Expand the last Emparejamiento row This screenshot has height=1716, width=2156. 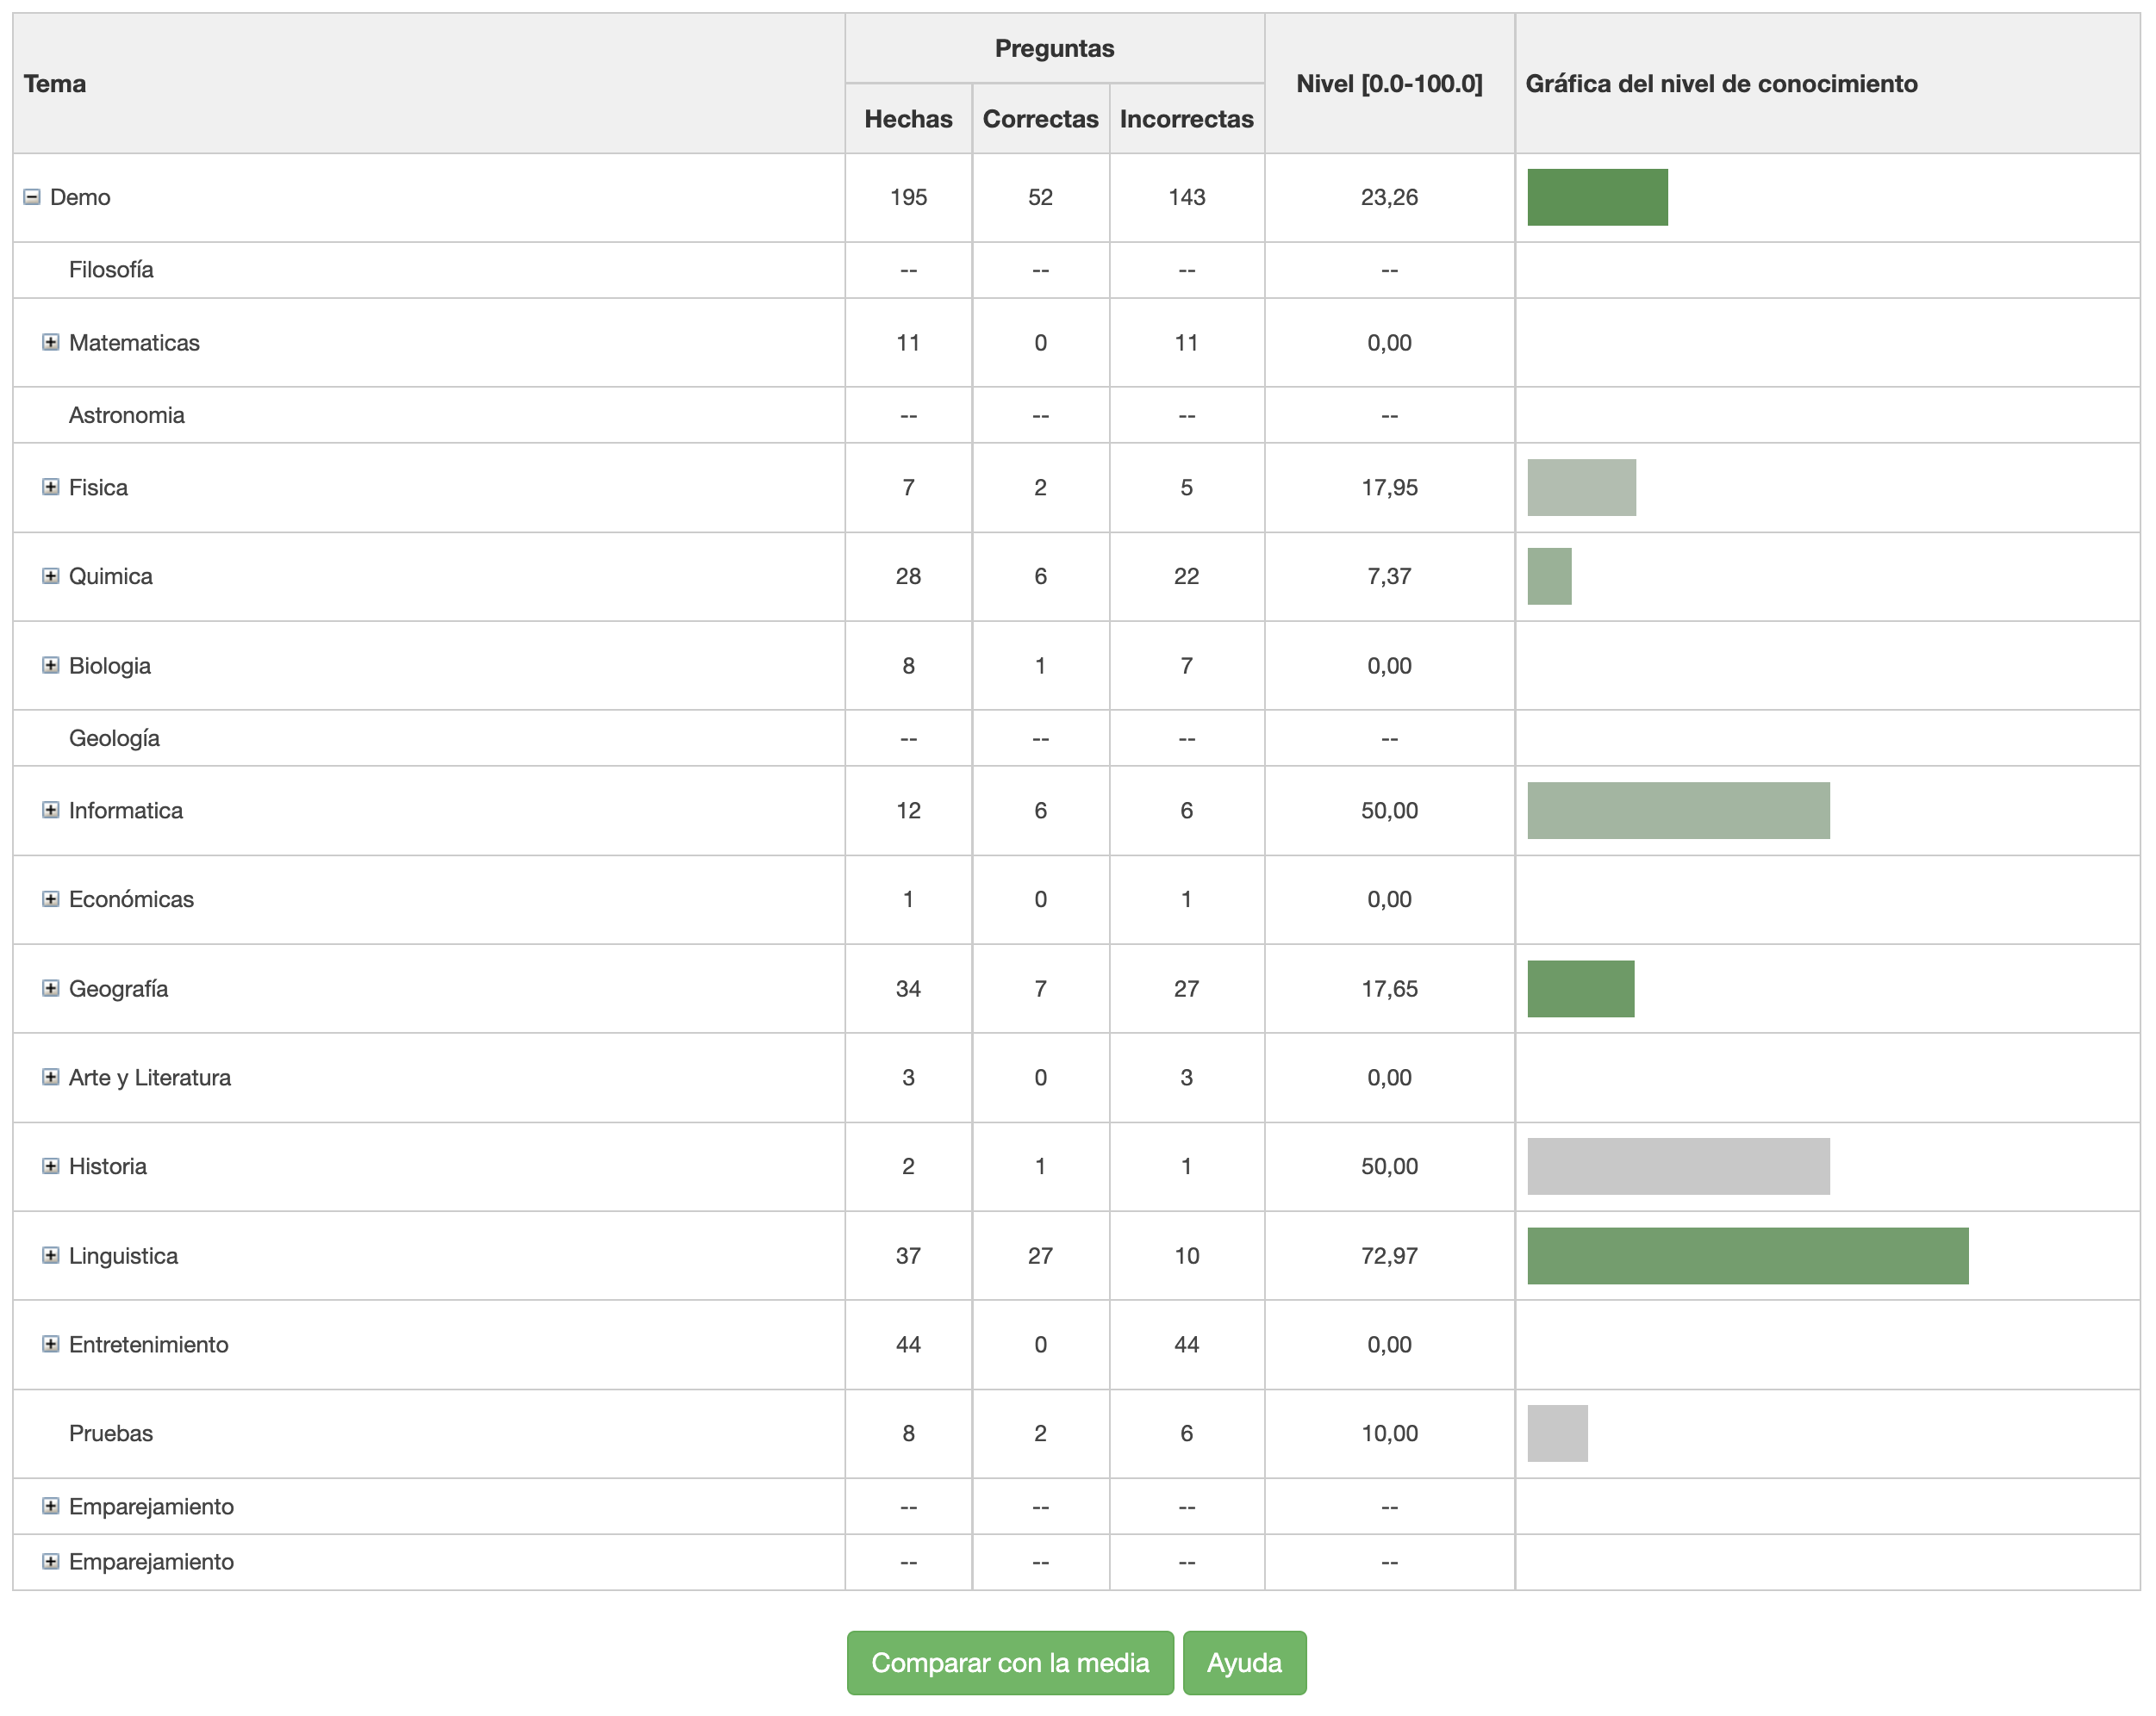(x=50, y=1562)
